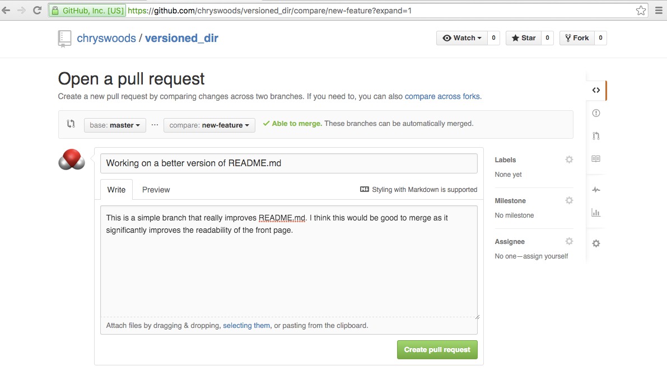Go back with the browser back arrow
Image resolution: width=667 pixels, height=371 pixels.
[x=6, y=11]
